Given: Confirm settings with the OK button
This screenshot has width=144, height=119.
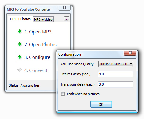Looking at the screenshot, I should (101, 104).
